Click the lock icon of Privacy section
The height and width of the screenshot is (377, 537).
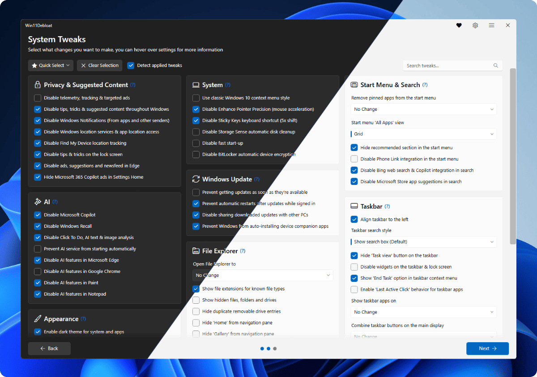[x=38, y=85]
